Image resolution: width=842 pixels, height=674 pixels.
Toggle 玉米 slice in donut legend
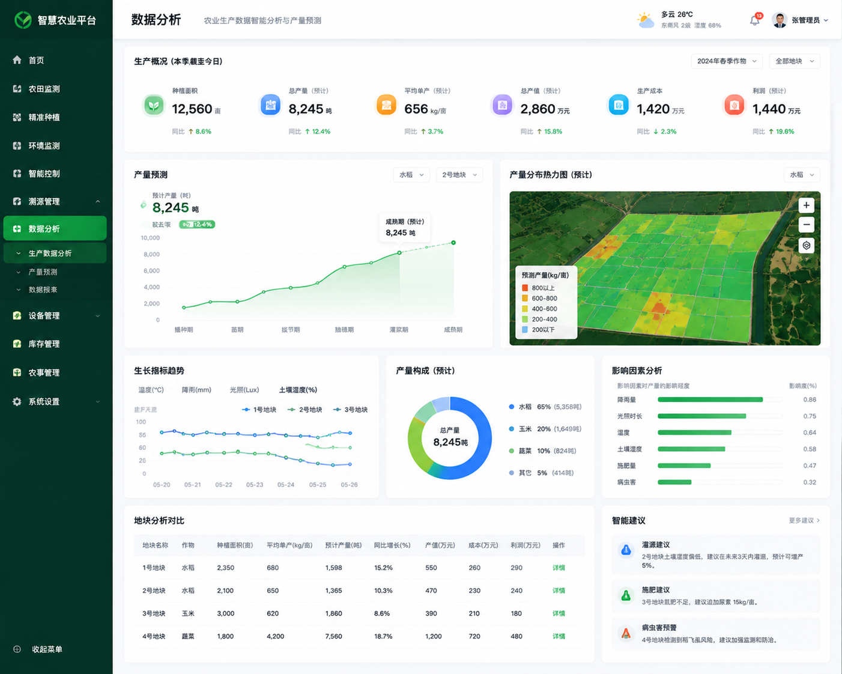(545, 429)
